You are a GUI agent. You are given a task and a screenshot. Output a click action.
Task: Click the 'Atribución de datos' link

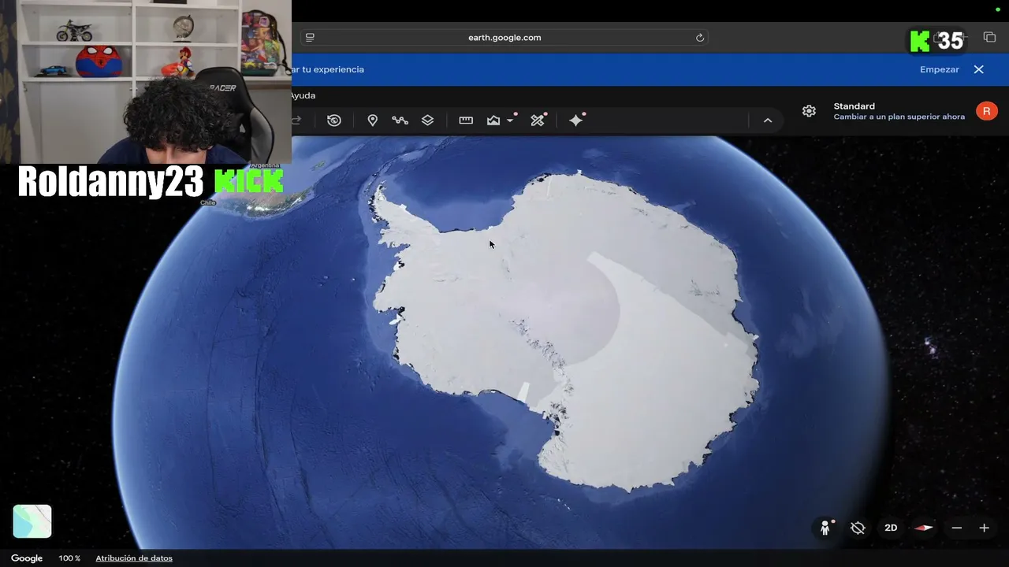134,558
